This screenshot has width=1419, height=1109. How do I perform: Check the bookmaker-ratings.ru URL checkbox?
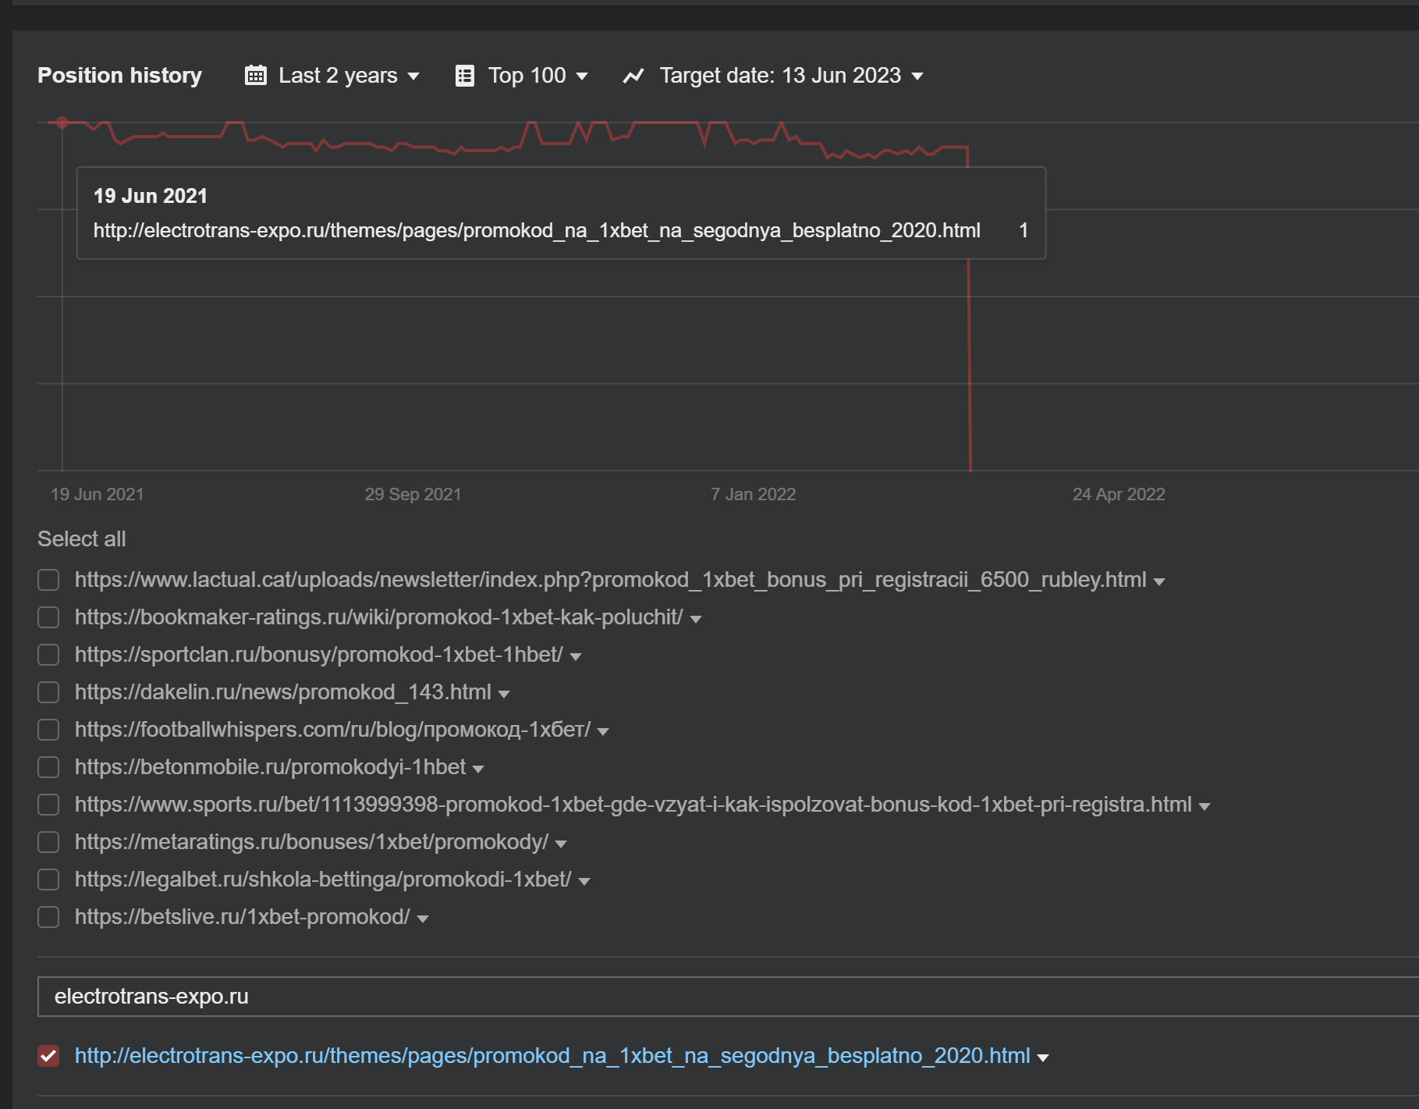(48, 617)
